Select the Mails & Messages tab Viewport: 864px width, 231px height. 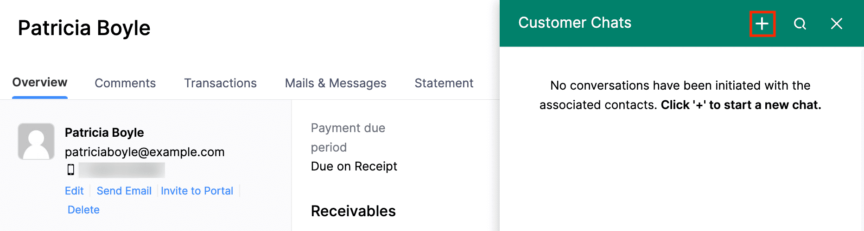click(336, 83)
